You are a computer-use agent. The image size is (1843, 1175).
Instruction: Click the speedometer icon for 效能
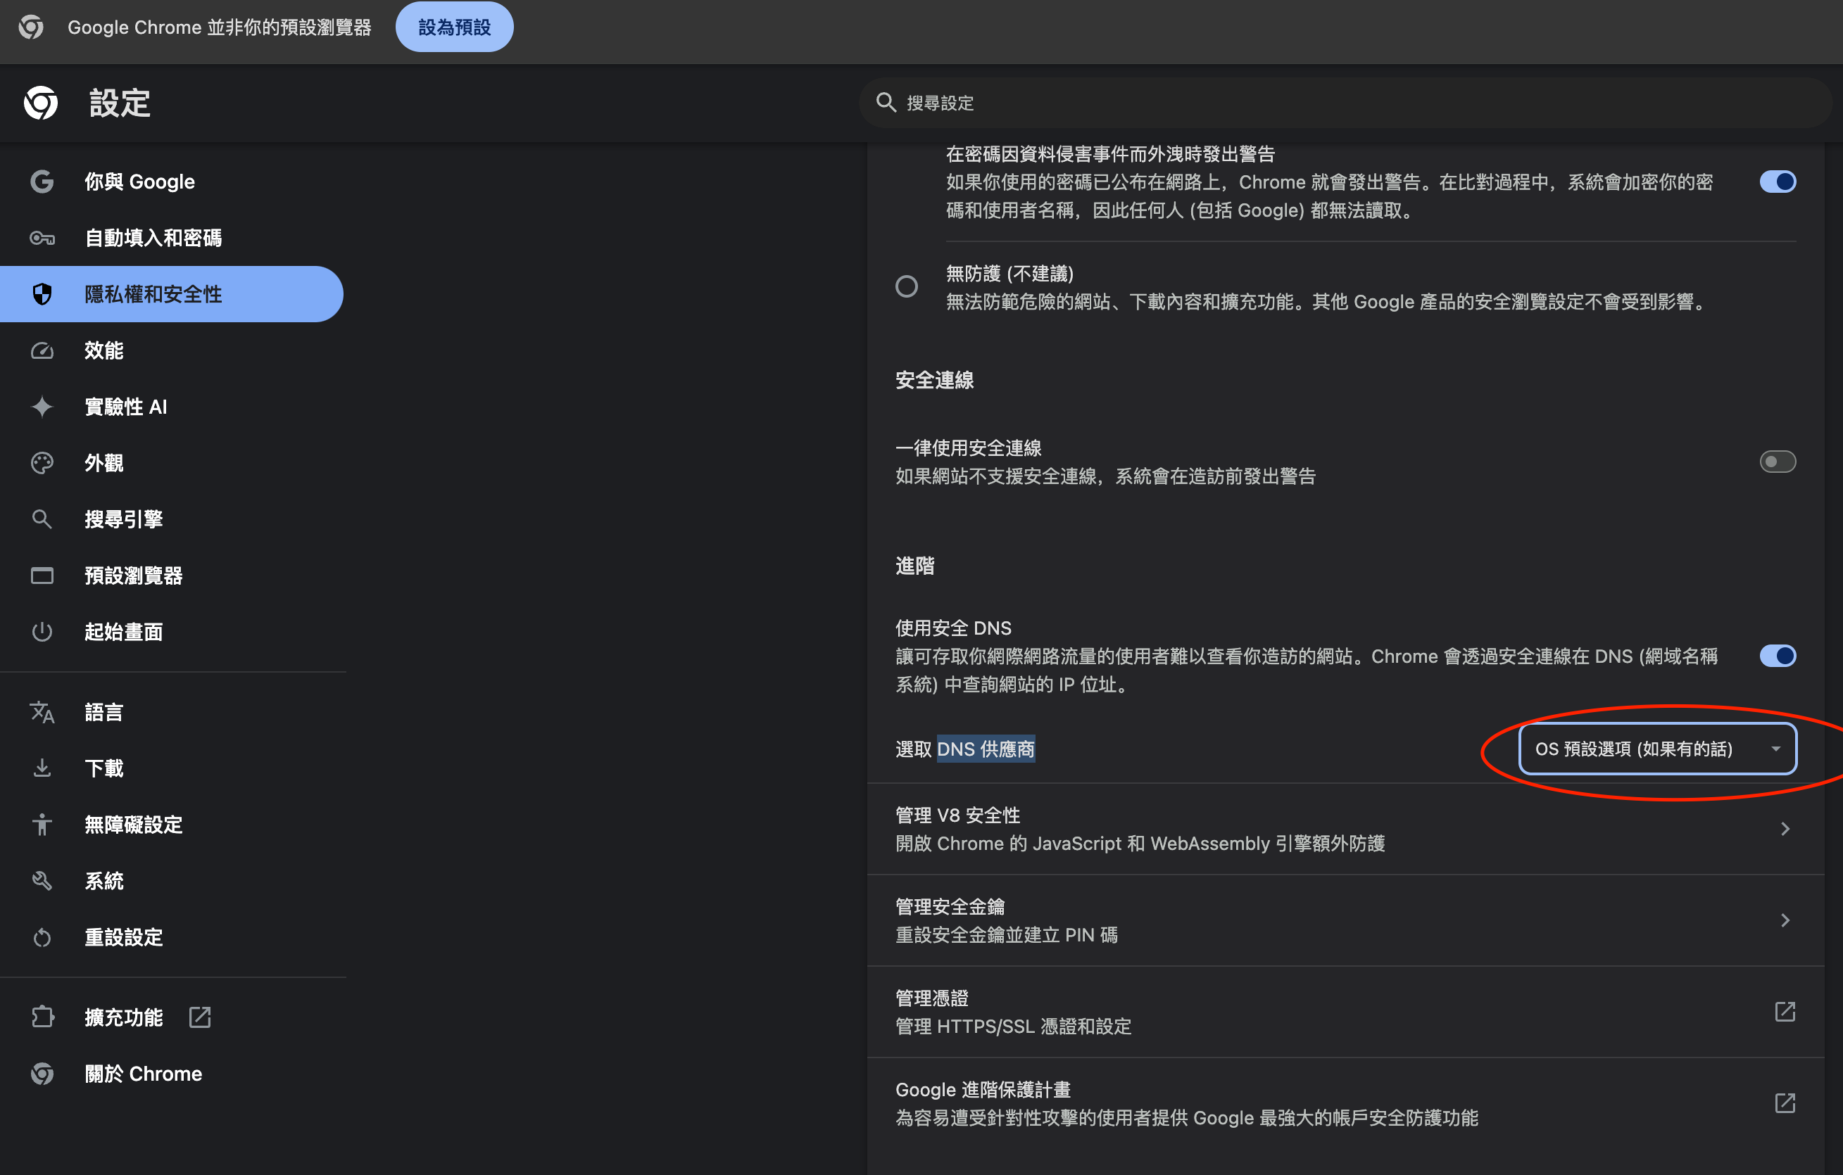pos(42,350)
